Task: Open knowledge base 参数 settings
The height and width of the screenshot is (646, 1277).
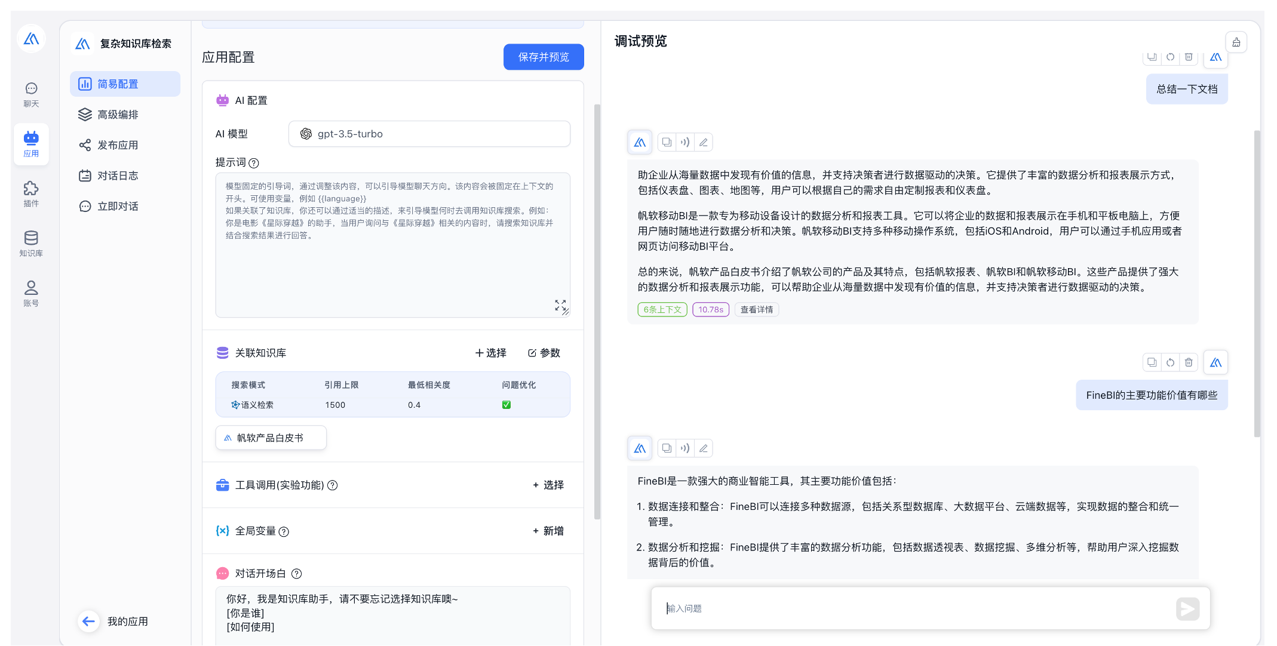Action: pos(544,353)
